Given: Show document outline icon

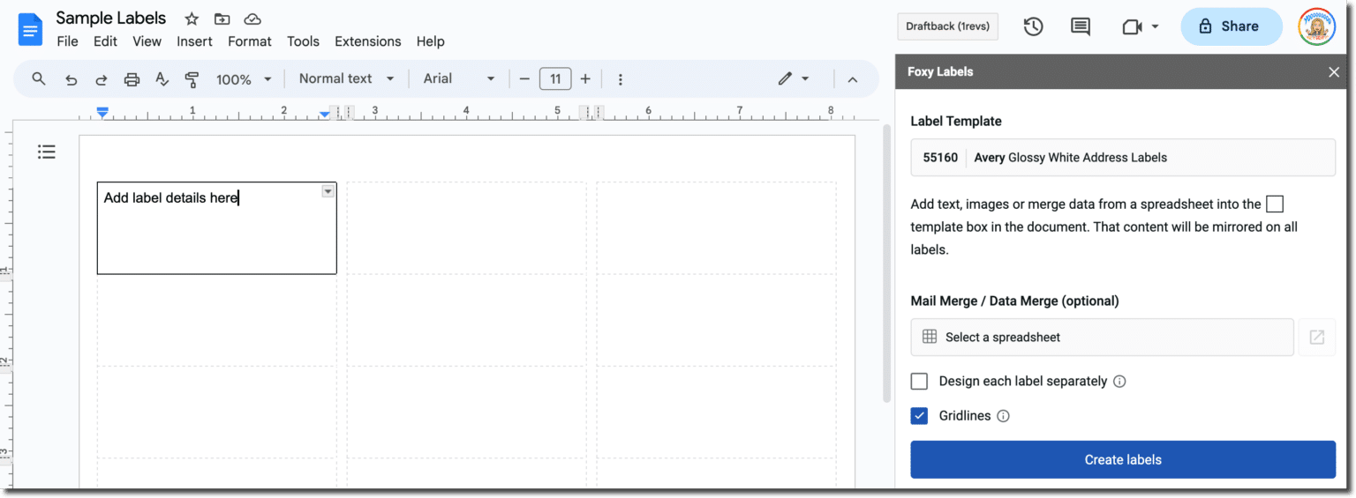Looking at the screenshot, I should 47,152.
